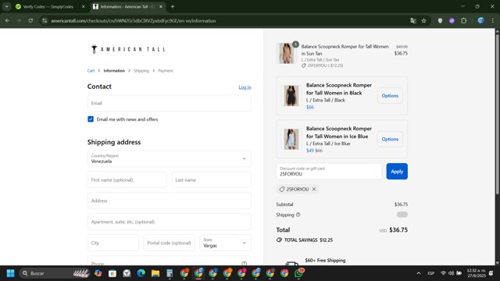
Task: Click the Information breadcrumb step
Action: point(114,71)
